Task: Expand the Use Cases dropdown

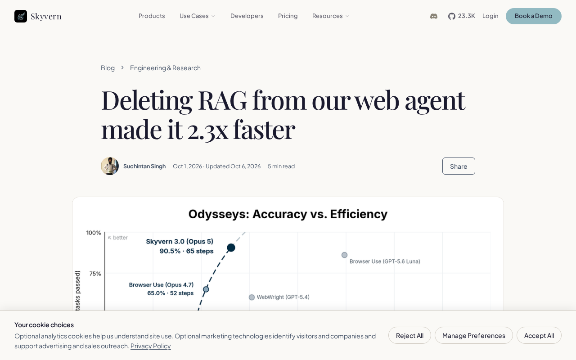Action: point(198,16)
